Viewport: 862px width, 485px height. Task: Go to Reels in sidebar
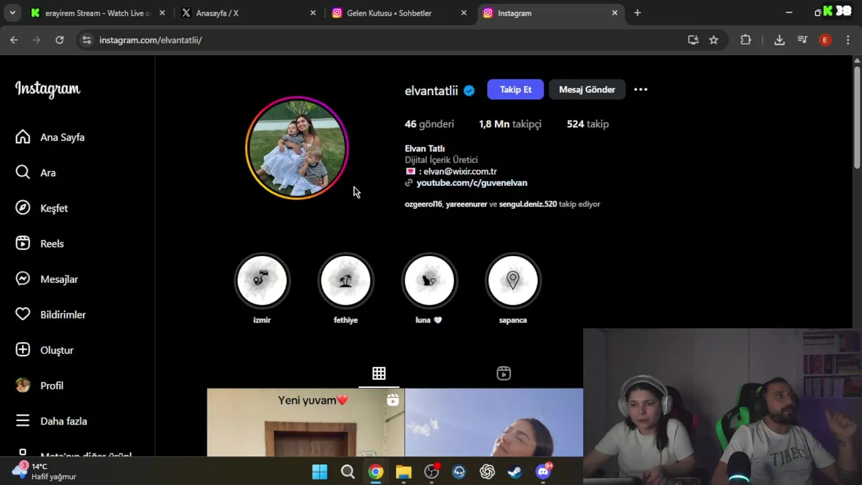point(40,244)
